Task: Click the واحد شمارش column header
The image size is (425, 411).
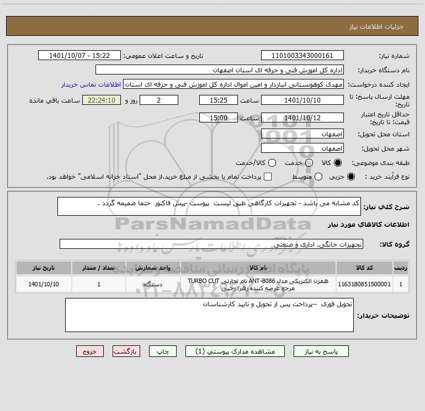Action: point(153,268)
